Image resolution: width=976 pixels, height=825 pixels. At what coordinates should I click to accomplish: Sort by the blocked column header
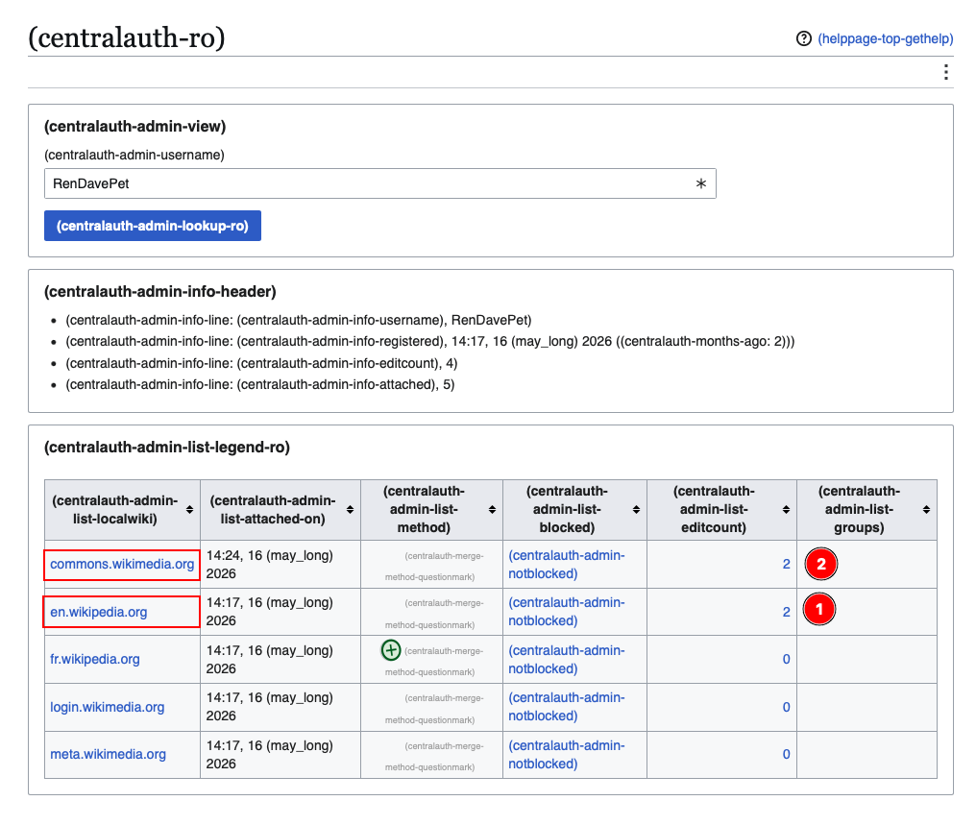point(575,510)
